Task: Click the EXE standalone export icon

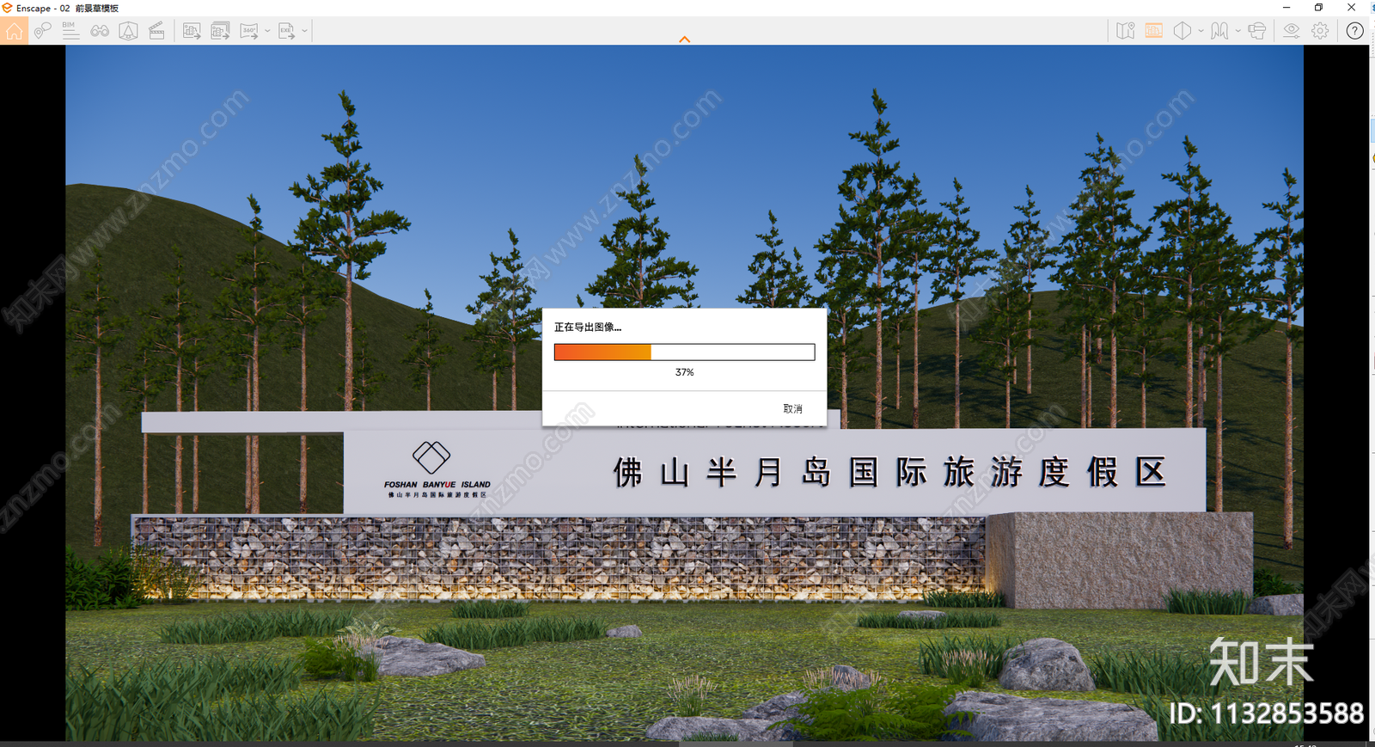Action: point(287,31)
